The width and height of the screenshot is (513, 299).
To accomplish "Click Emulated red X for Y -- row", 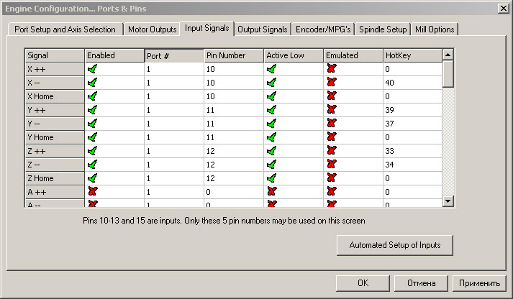I will pyautogui.click(x=332, y=123).
